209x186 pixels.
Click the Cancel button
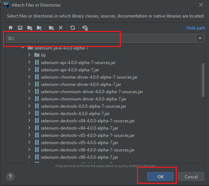tap(191, 177)
